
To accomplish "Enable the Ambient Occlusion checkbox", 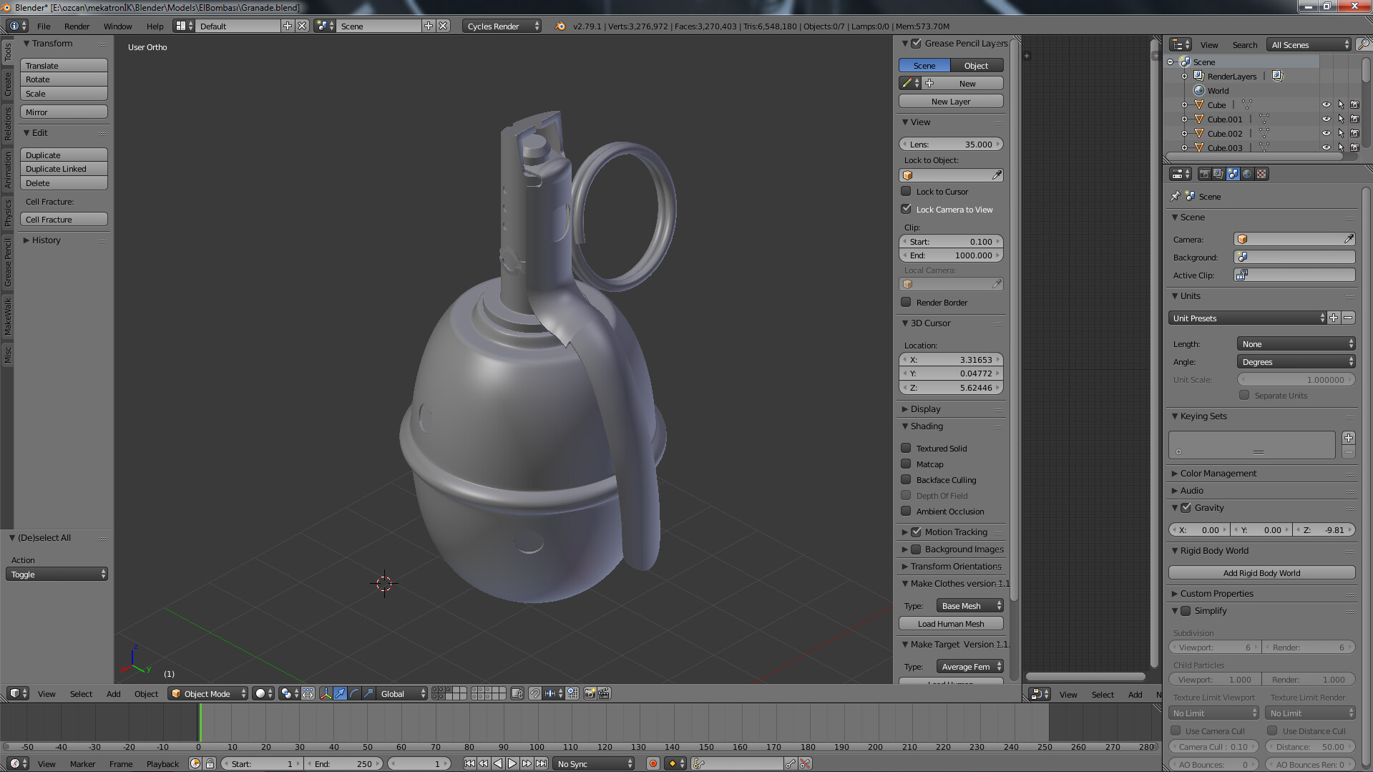I will click(906, 511).
